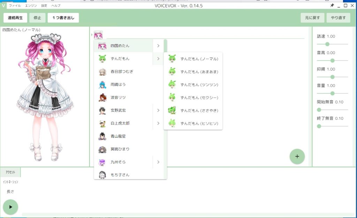
Task: Choose 青山龍星 name in character list
Action: pyautogui.click(x=118, y=137)
